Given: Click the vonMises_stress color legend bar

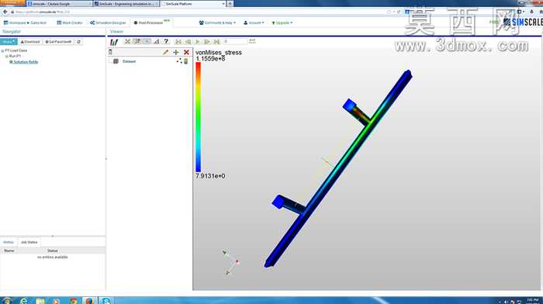Looking at the screenshot, I should click(198, 117).
